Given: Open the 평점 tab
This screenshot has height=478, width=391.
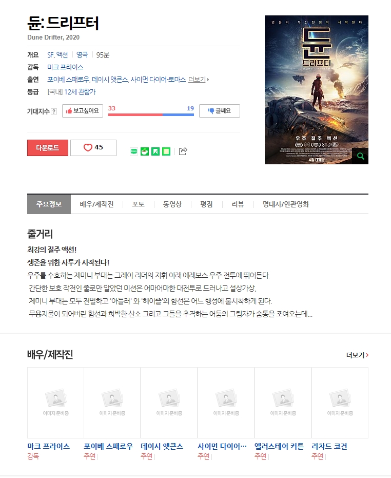Looking at the screenshot, I should [x=206, y=204].
